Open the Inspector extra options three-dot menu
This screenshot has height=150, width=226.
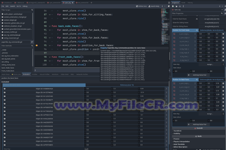(183, 6)
